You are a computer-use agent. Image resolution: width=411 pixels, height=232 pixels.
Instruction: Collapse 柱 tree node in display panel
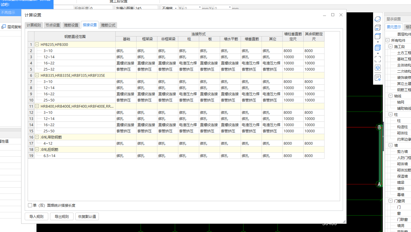tap(391, 114)
